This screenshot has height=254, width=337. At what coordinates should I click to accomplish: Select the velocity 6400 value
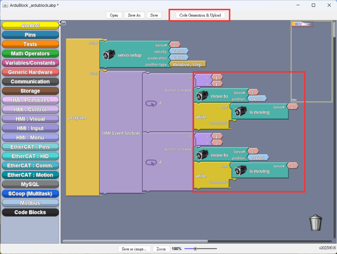coord(179,52)
